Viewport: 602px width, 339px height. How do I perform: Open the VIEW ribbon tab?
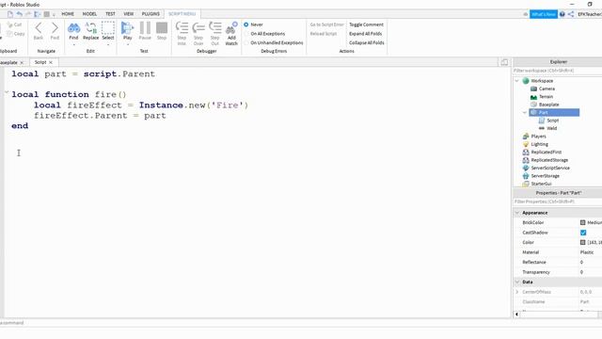(x=128, y=14)
